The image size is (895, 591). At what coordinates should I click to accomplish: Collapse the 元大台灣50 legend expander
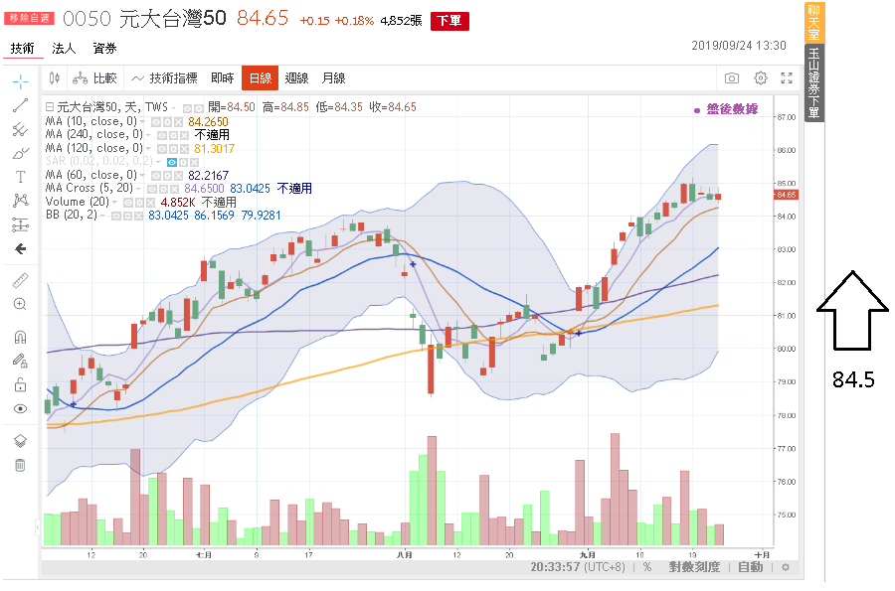click(50, 107)
